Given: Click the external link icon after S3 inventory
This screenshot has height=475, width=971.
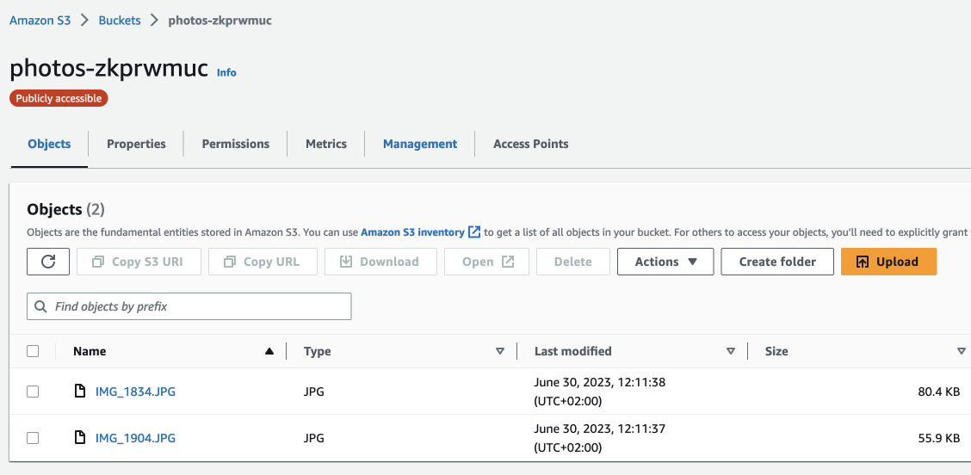Looking at the screenshot, I should (x=474, y=232).
